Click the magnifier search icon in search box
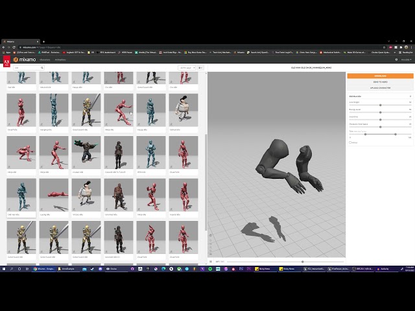The width and height of the screenshot is (415, 311). coord(41,68)
